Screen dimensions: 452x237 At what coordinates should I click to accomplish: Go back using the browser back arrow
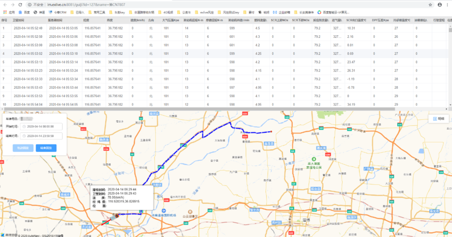(x=5, y=5)
